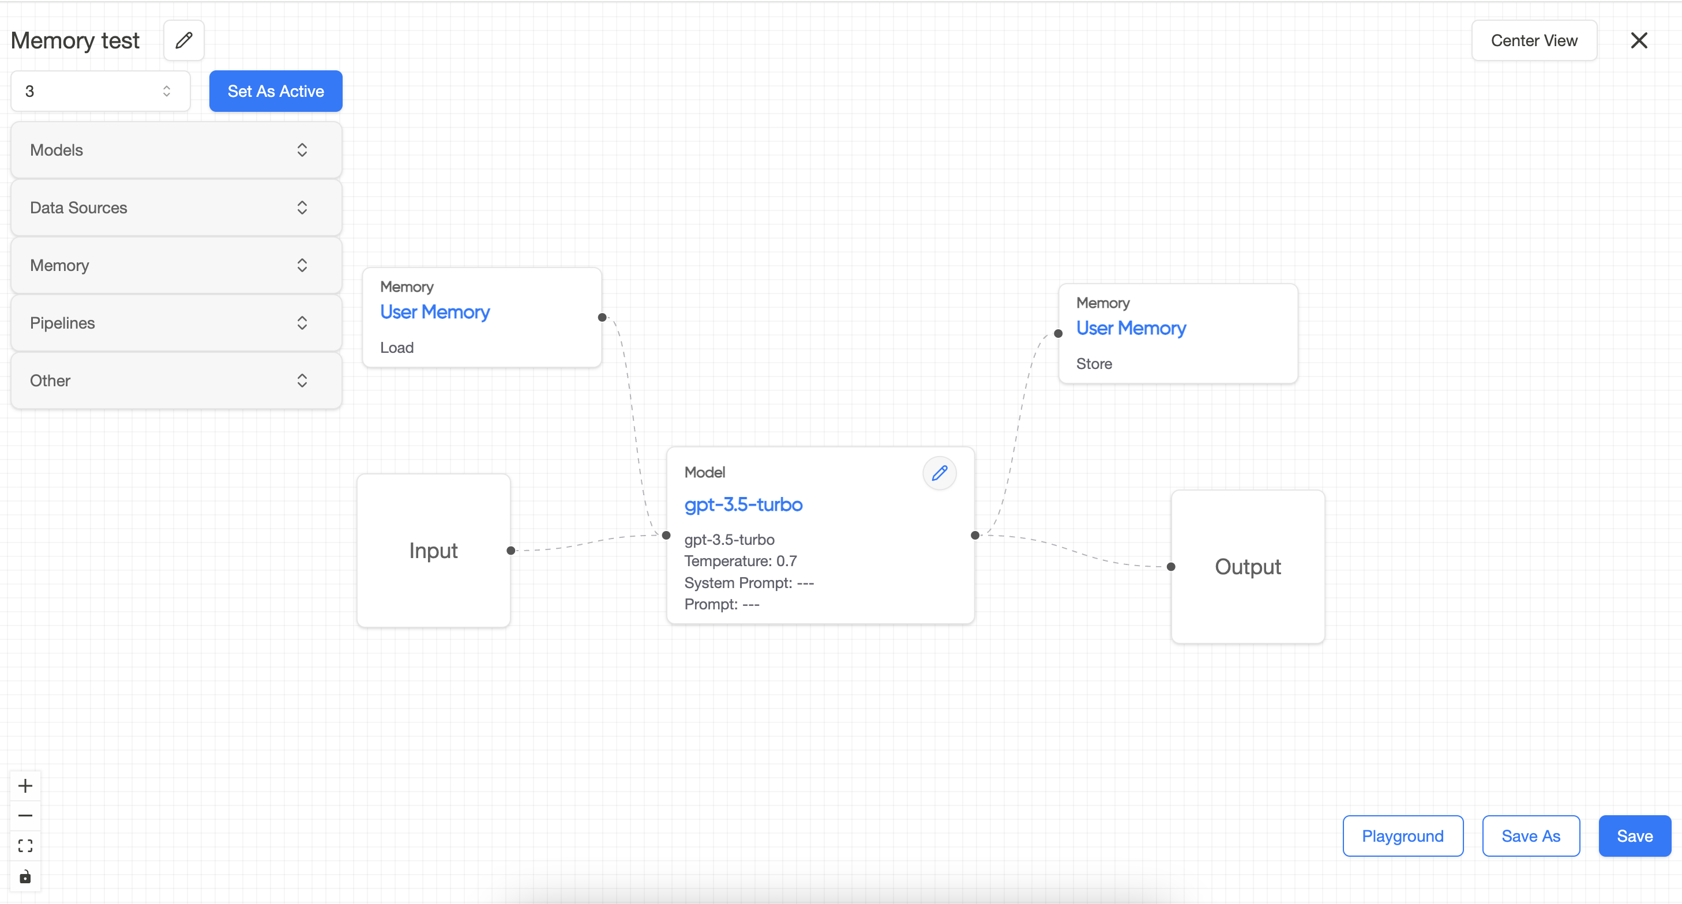1682x904 pixels.
Task: Click the Load memory node's connection handle
Action: point(602,318)
